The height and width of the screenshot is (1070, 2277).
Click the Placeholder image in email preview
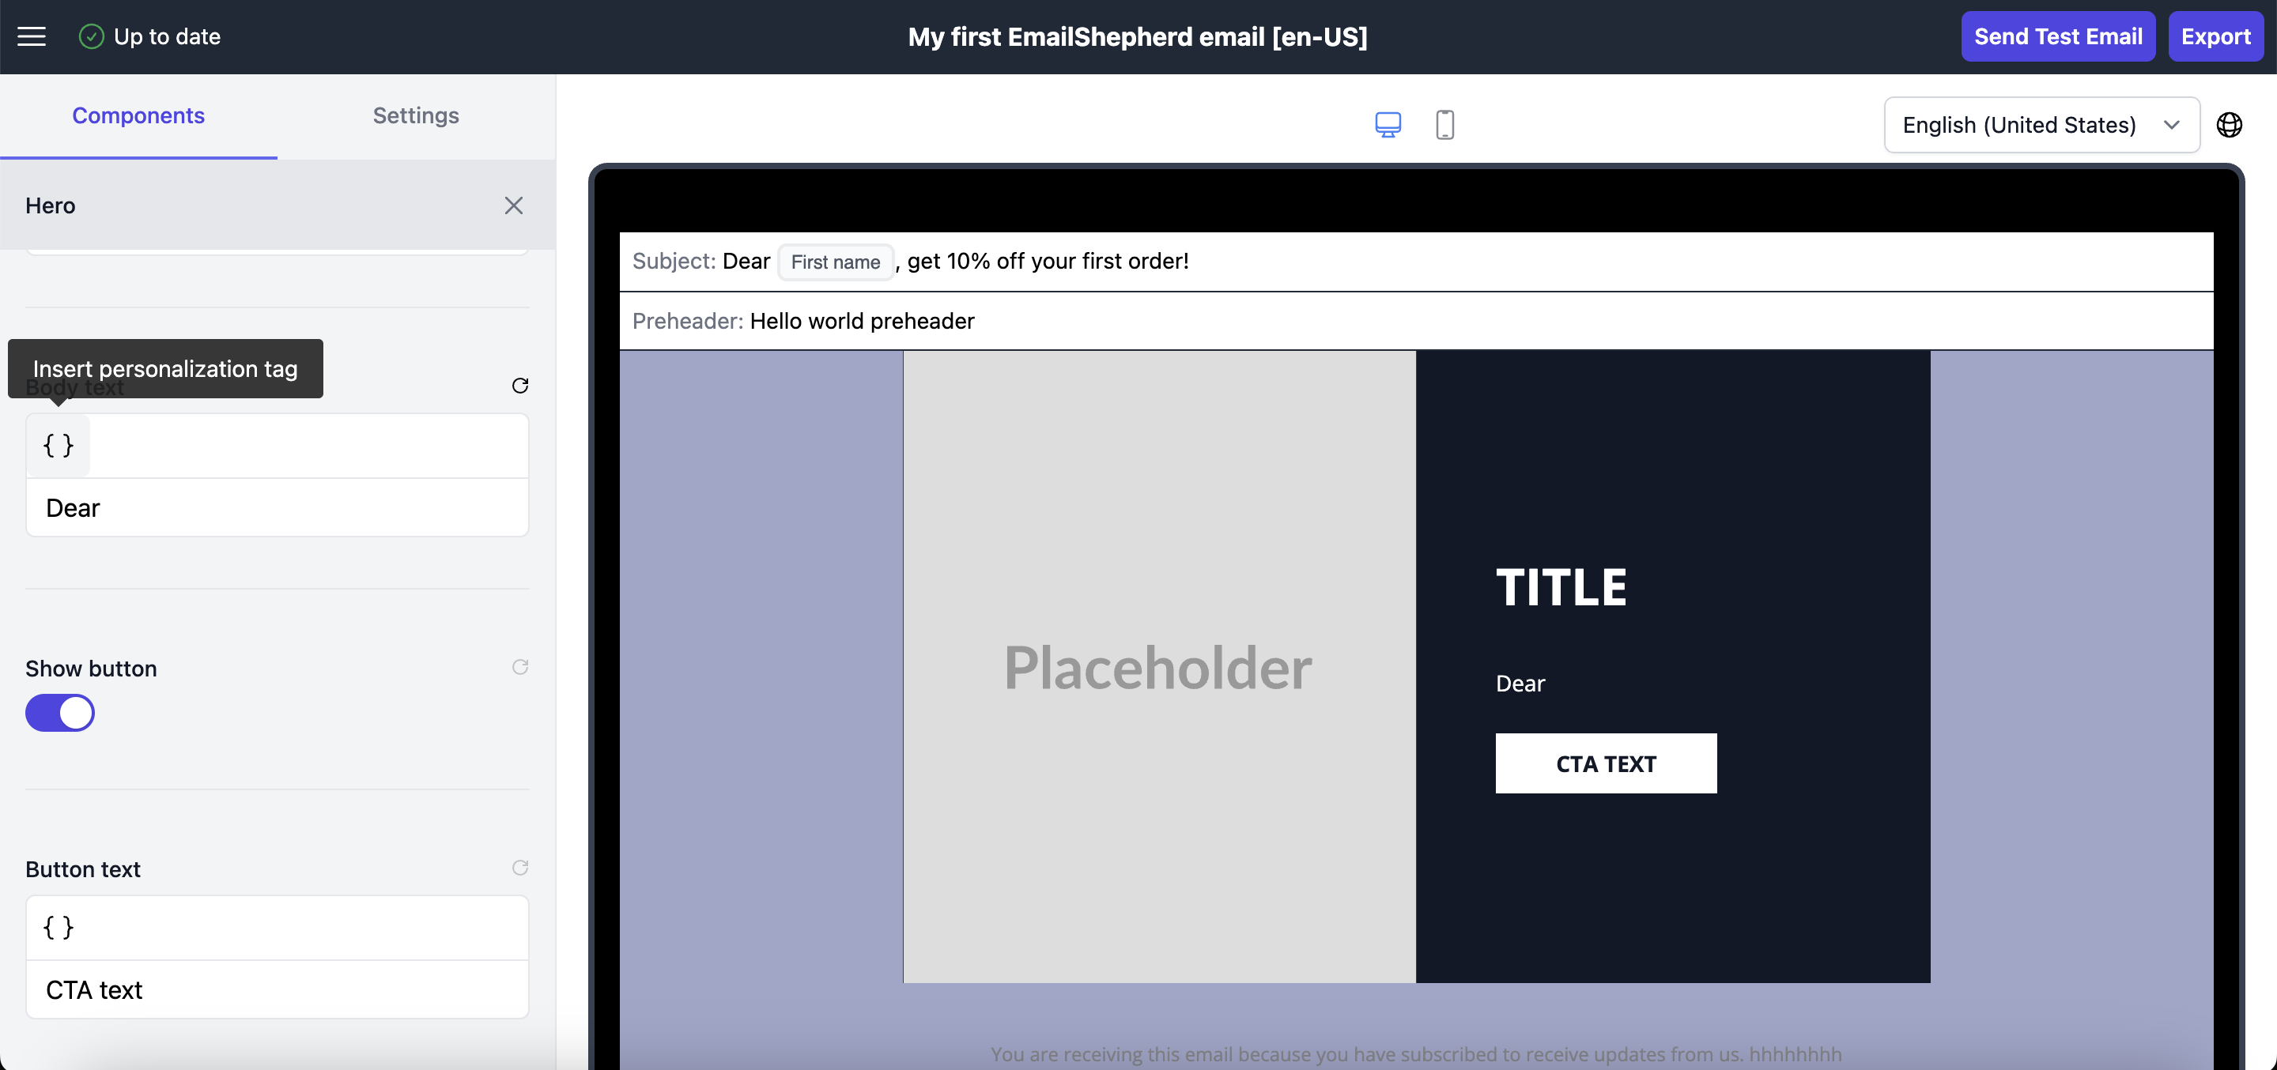pyautogui.click(x=1159, y=666)
